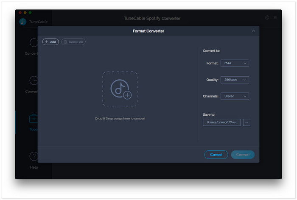Open the hamburger menu in main window
This screenshot has height=200, width=297.
[x=275, y=18]
